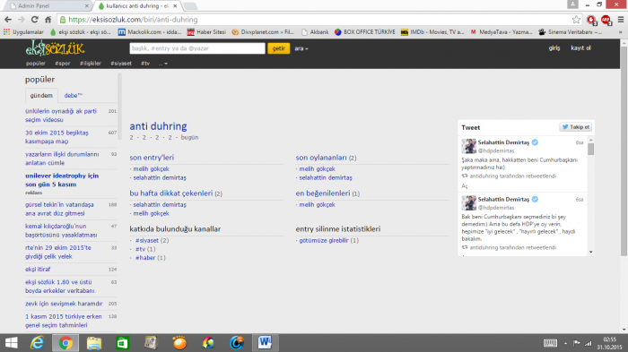Reload the page with refresh icon
This screenshot has height=352, width=628.
[x=34, y=19]
